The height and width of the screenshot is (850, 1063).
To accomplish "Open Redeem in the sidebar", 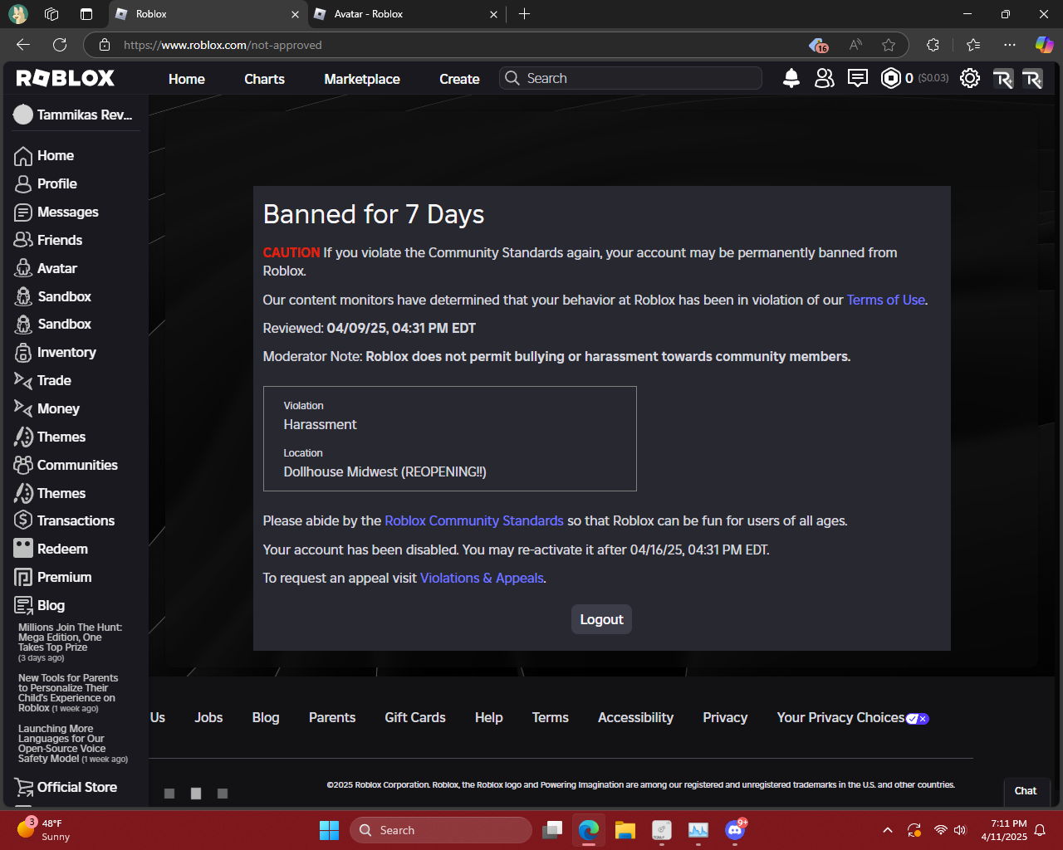I will pos(51,550).
